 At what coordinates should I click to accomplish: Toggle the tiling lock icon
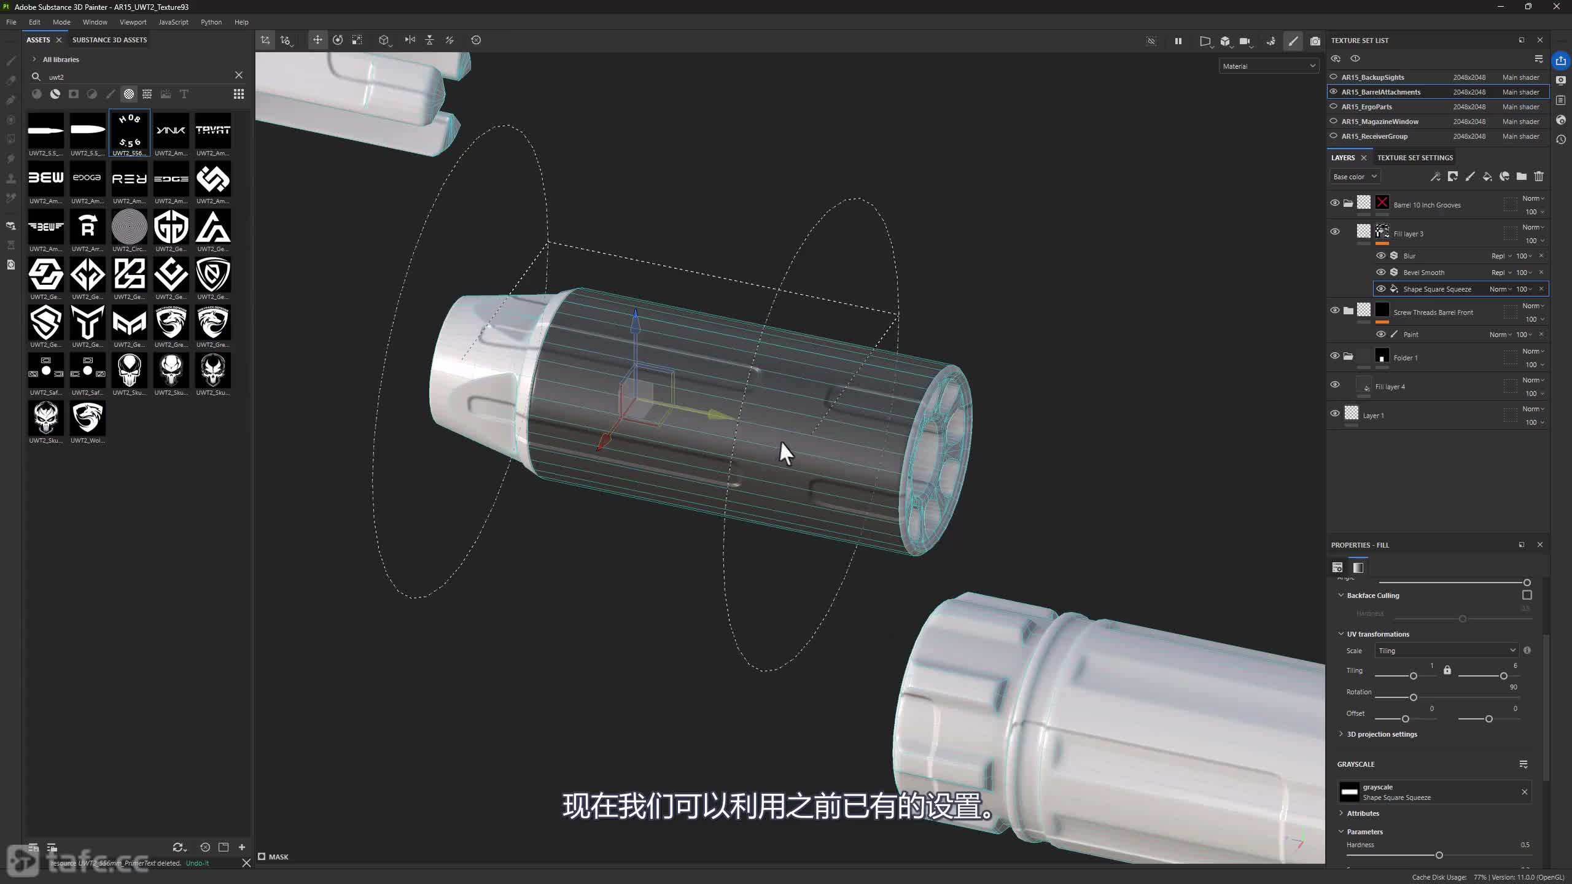pyautogui.click(x=1447, y=670)
